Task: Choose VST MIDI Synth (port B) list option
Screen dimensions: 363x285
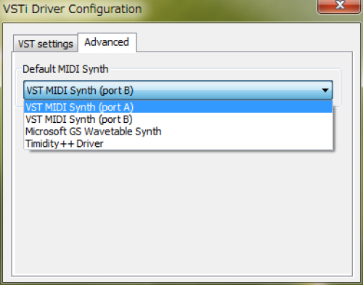Action: (179, 119)
